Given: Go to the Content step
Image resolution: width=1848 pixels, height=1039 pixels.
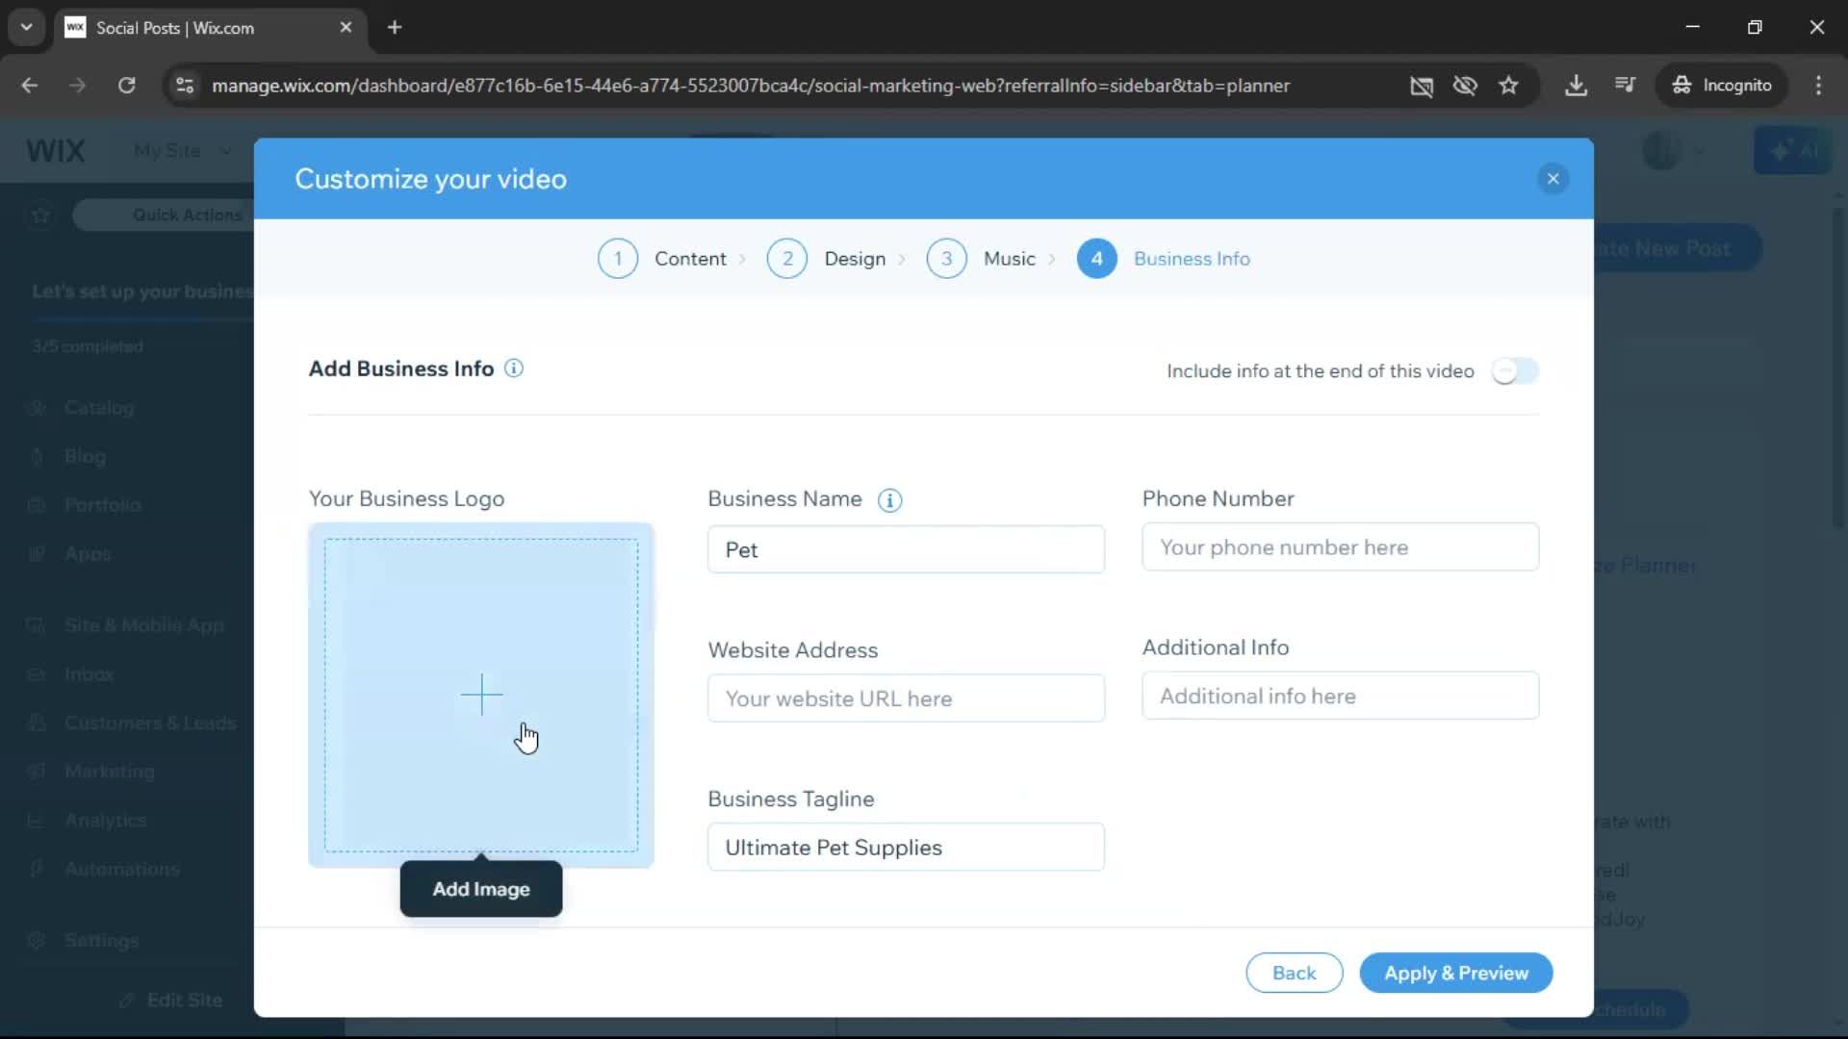Looking at the screenshot, I should [690, 259].
